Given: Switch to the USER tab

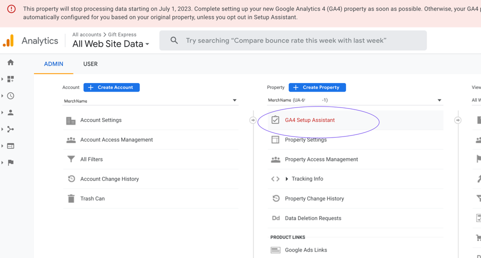Looking at the screenshot, I should (x=90, y=64).
